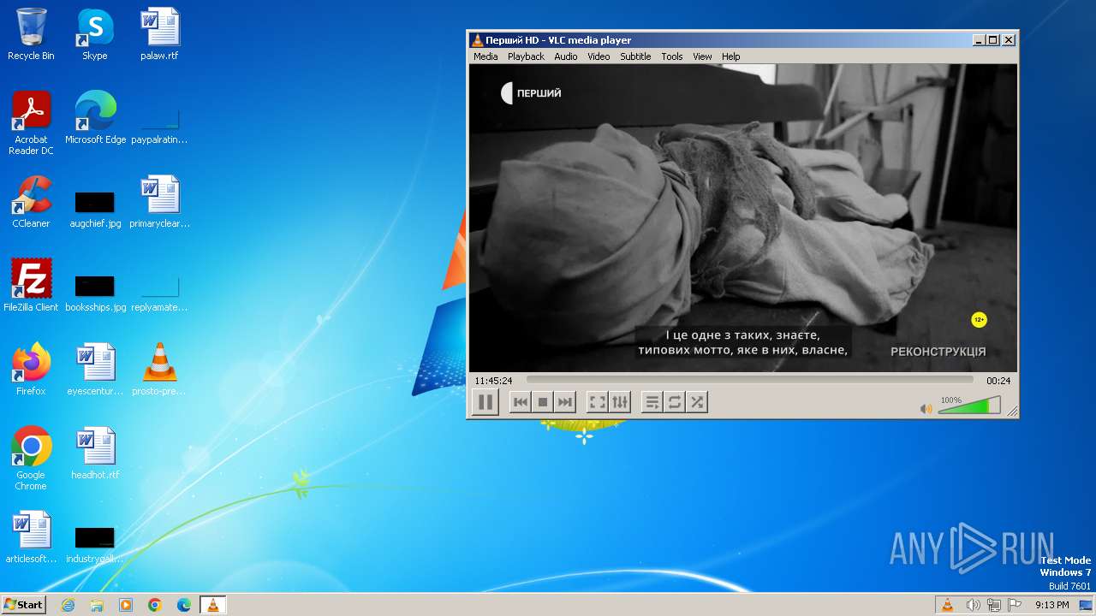Open the Help menu
Screen dimensions: 1096x616
click(730, 56)
